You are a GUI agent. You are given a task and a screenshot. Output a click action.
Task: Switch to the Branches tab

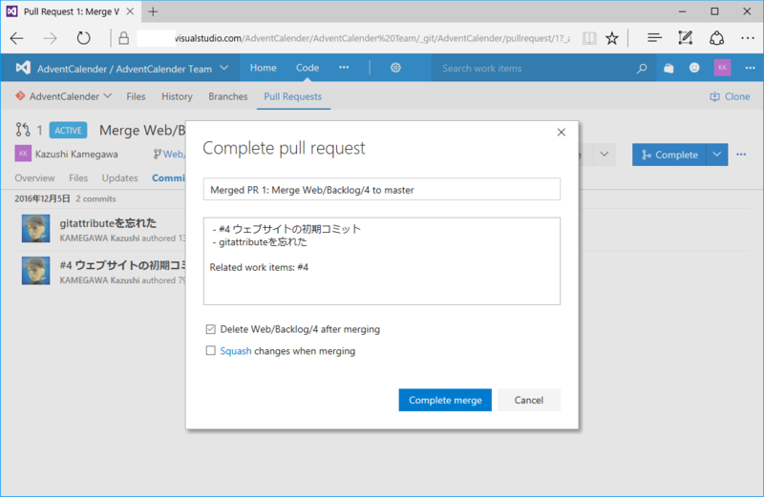click(228, 96)
